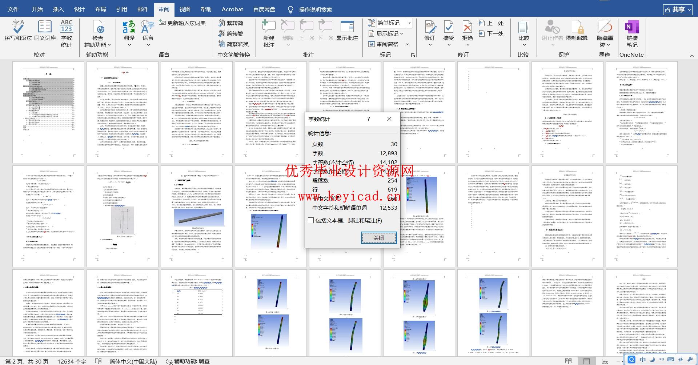Collapse the ribbon with the chevron
Image resolution: width=698 pixels, height=365 pixels.
pos(691,56)
